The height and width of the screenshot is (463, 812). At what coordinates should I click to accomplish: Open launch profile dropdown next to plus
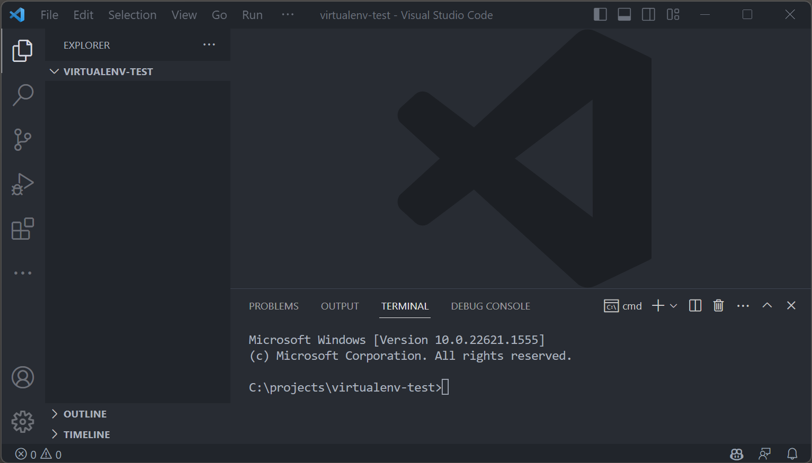[x=674, y=306]
